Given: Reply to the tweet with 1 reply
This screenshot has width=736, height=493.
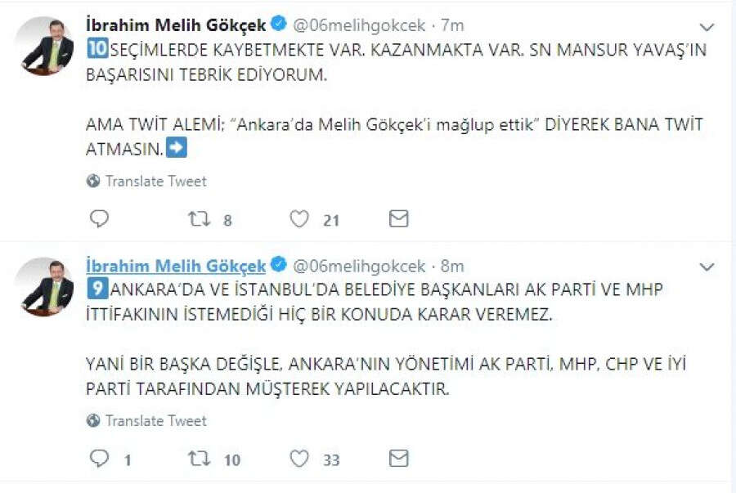Looking at the screenshot, I should coord(99,459).
